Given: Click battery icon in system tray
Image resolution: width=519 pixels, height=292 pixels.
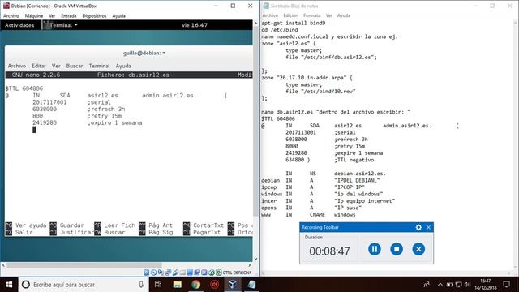Looking at the screenshot, I should click(449, 285).
